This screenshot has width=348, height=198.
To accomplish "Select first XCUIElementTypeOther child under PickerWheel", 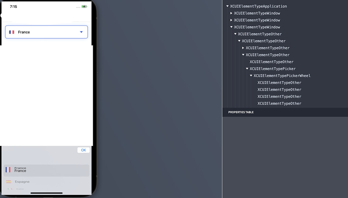I will point(279,83).
